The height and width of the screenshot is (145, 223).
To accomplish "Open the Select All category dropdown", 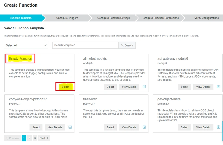I will pyautogui.click(x=26, y=45).
